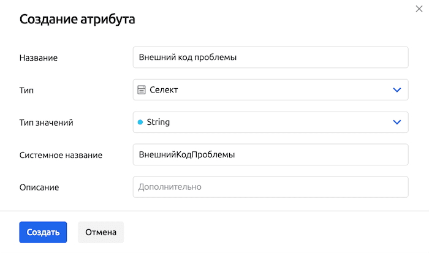Screen dimensions: 429x253
Task: Click the Описание field with Дополнительно placeholder
Action: pos(270,187)
